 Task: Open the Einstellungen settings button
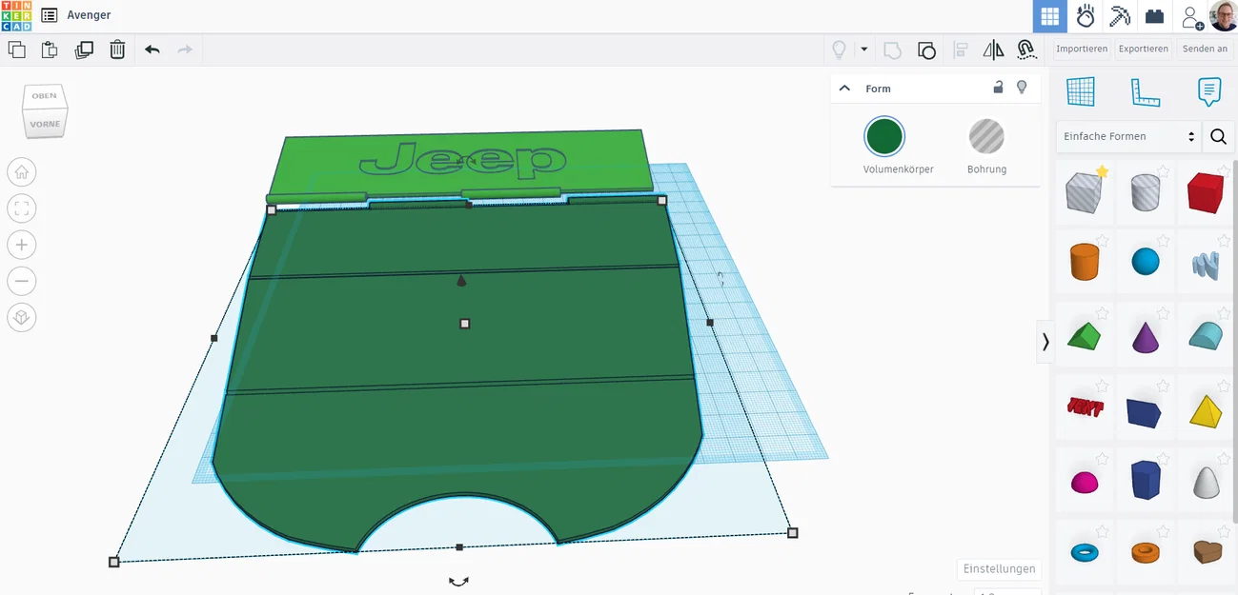[x=999, y=568]
